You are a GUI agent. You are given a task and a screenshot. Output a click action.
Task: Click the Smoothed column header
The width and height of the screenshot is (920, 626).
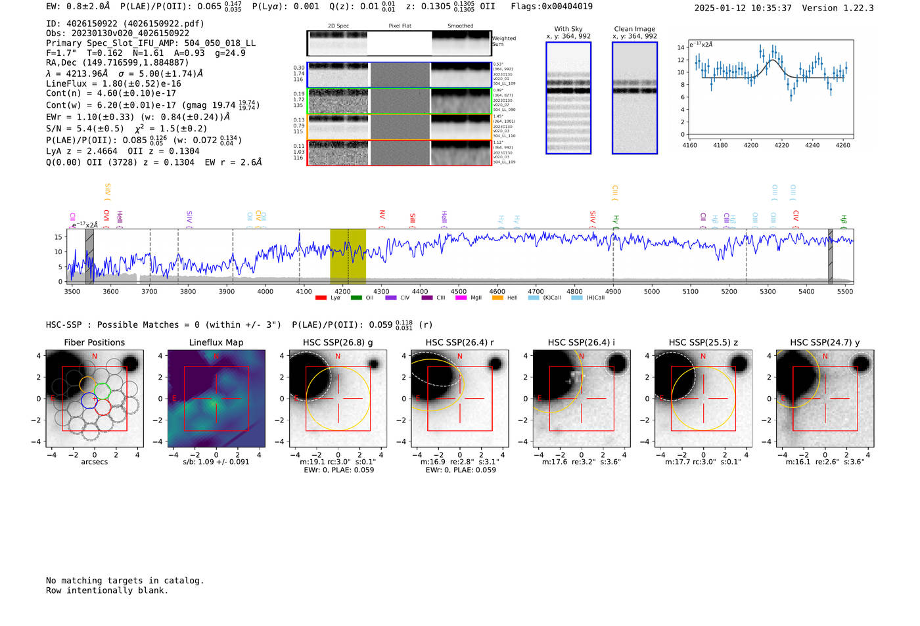[x=460, y=26]
